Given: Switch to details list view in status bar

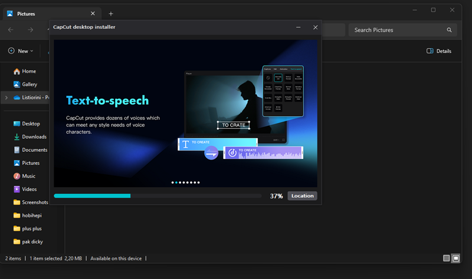Looking at the screenshot, I should pyautogui.click(x=446, y=258).
